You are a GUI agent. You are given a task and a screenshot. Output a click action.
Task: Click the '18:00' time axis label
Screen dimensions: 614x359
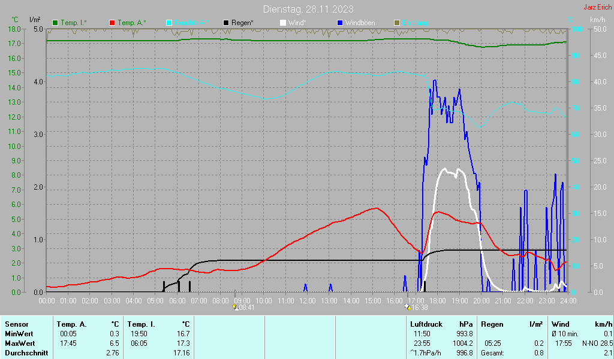[x=438, y=301]
